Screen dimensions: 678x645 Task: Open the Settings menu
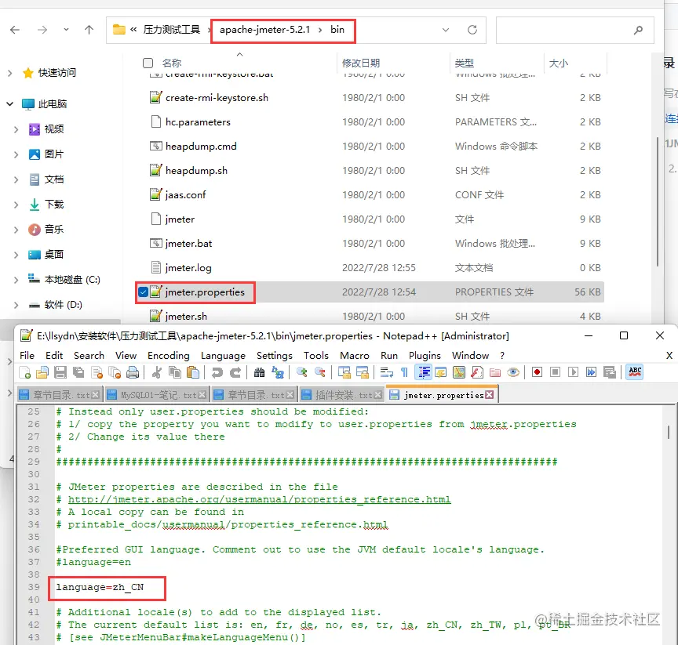tap(274, 355)
